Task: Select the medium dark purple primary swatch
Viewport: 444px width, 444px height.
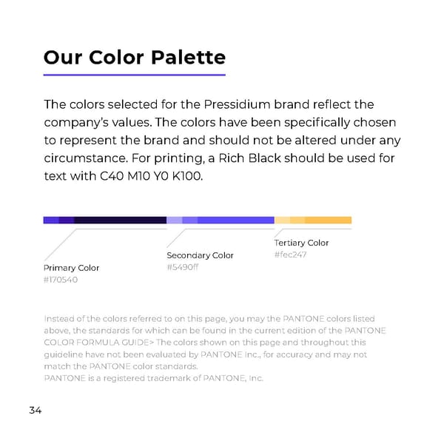Action: 67,220
